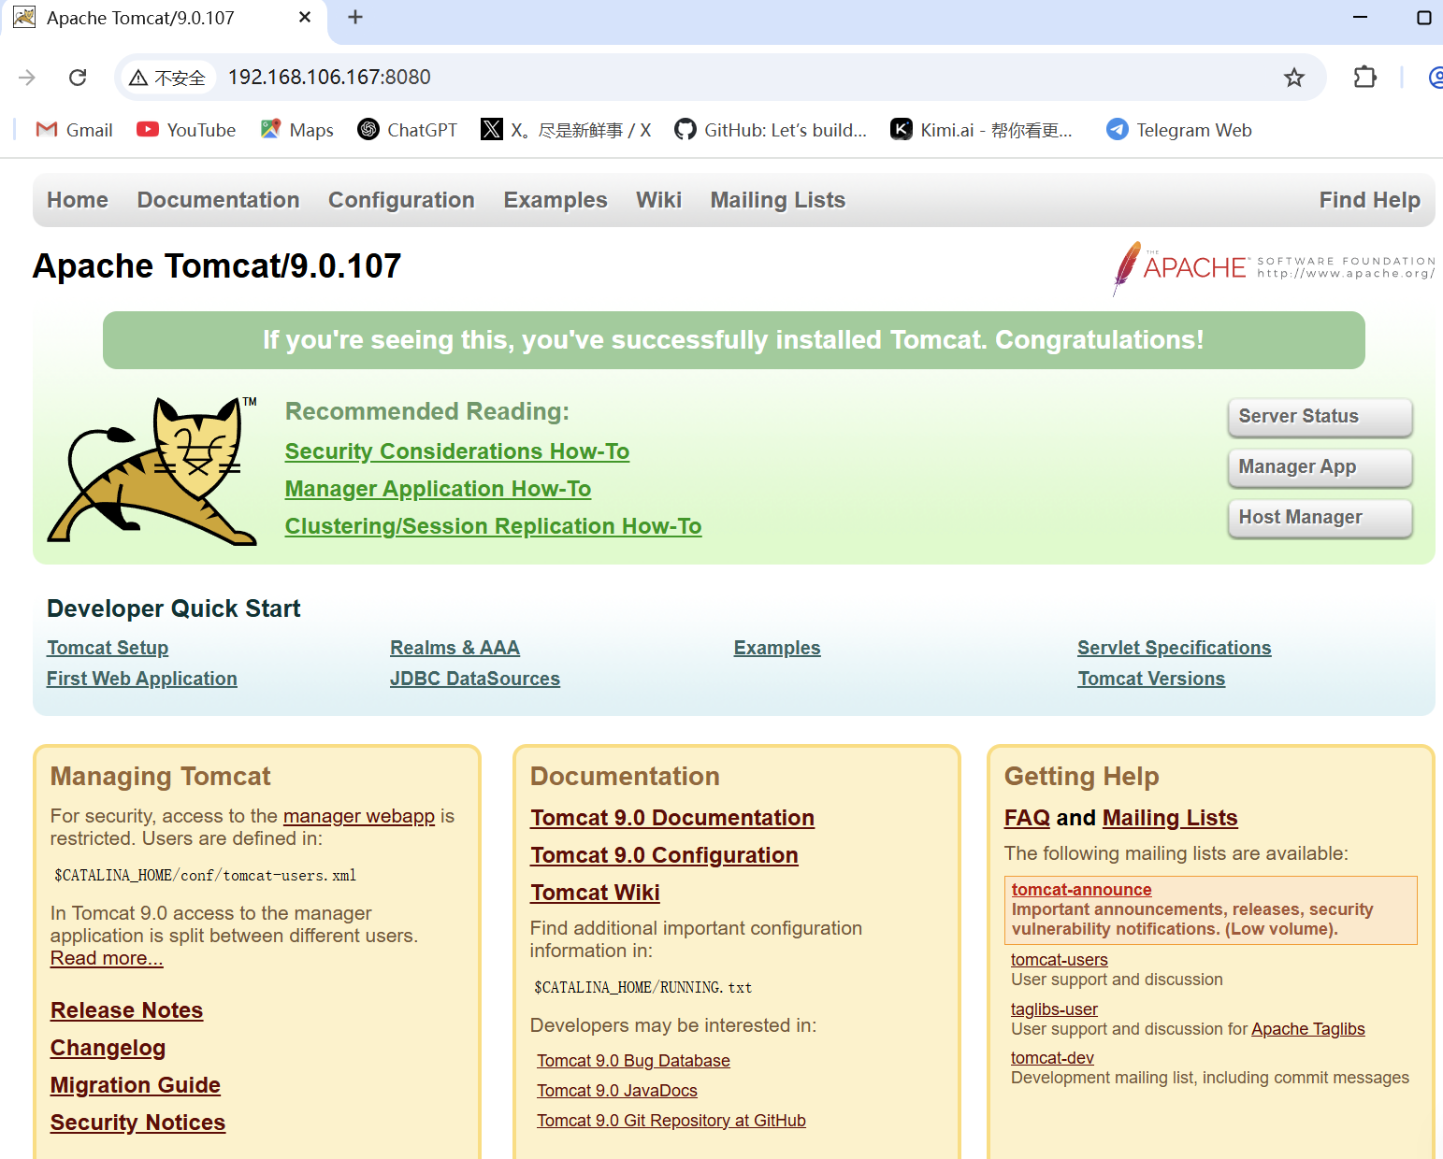The image size is (1443, 1159).
Task: Open the X bookmark
Action: 566,130
